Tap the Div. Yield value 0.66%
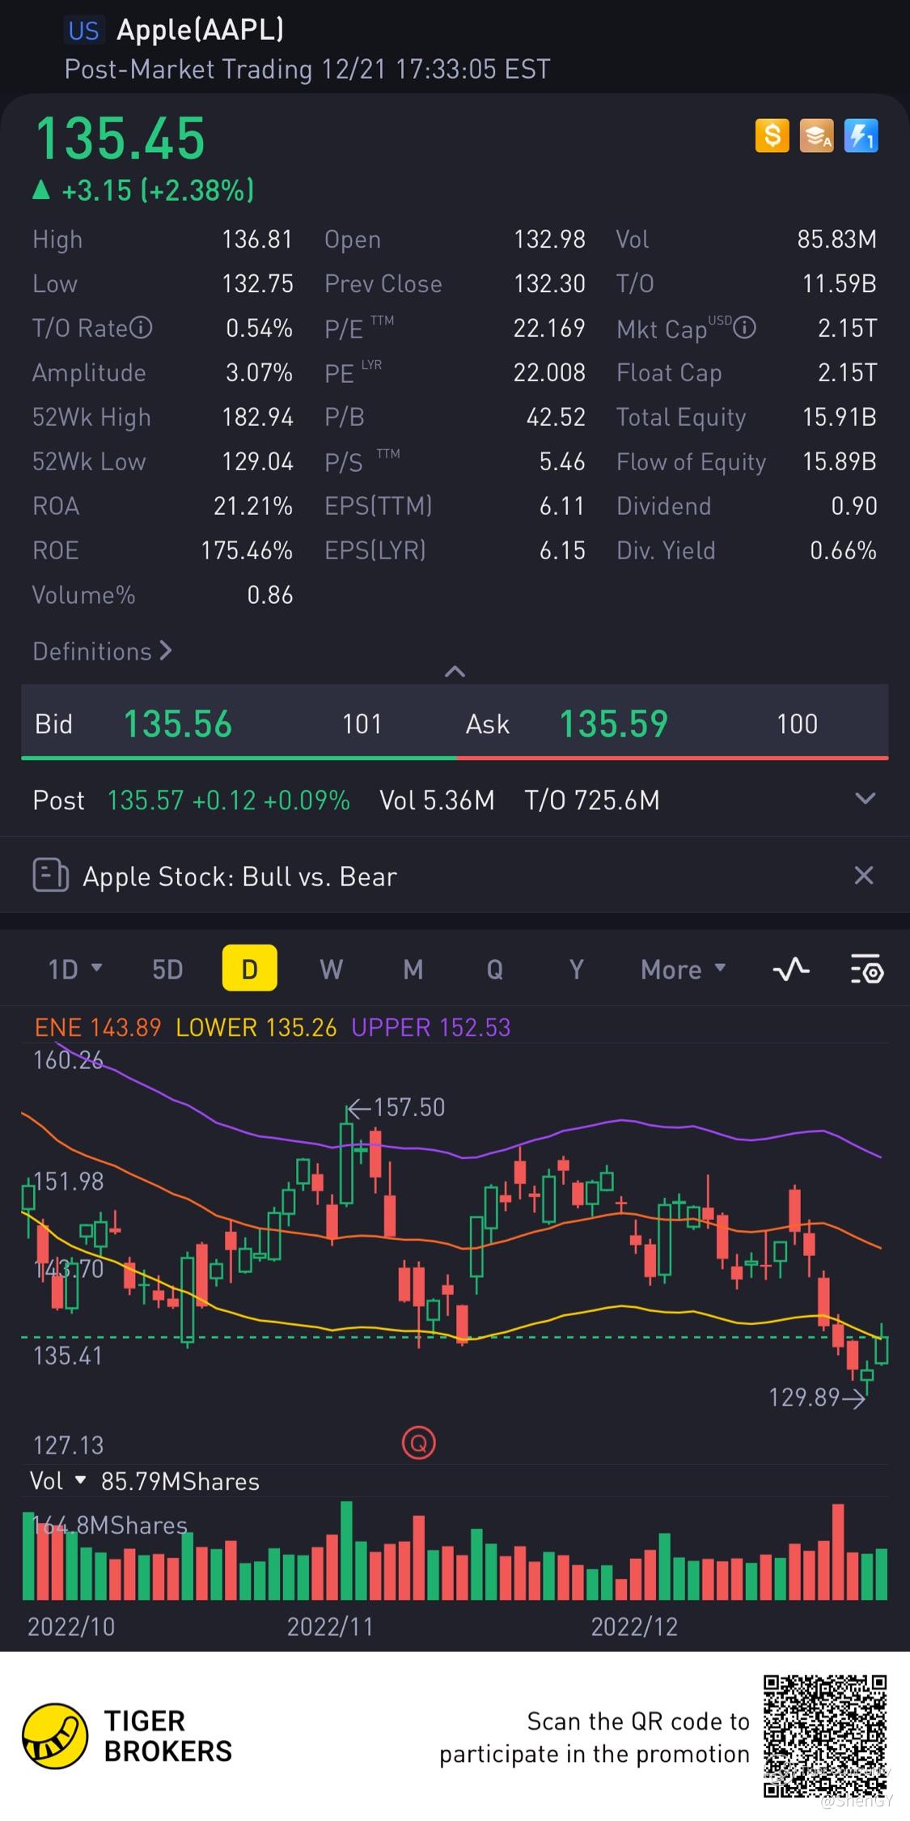The image size is (910, 1821). point(843,550)
